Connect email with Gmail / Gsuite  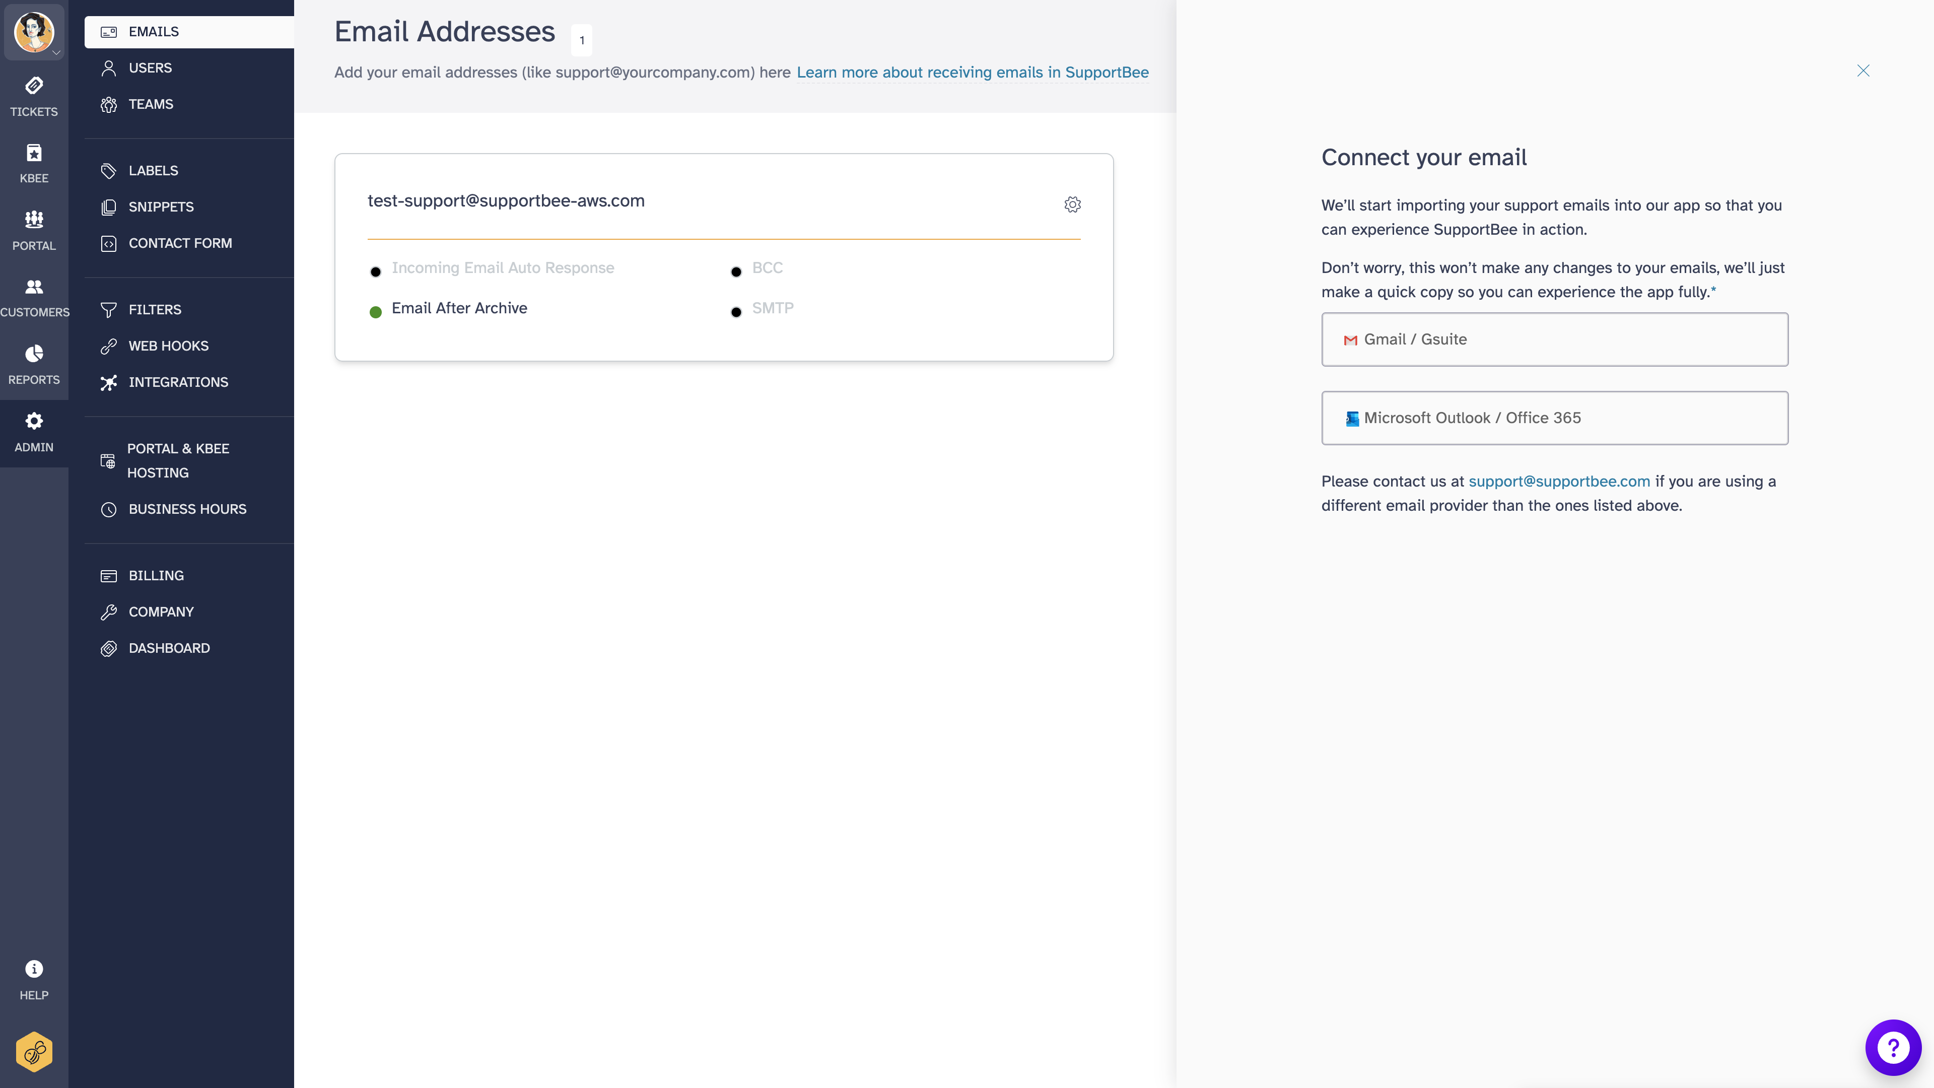1554,338
